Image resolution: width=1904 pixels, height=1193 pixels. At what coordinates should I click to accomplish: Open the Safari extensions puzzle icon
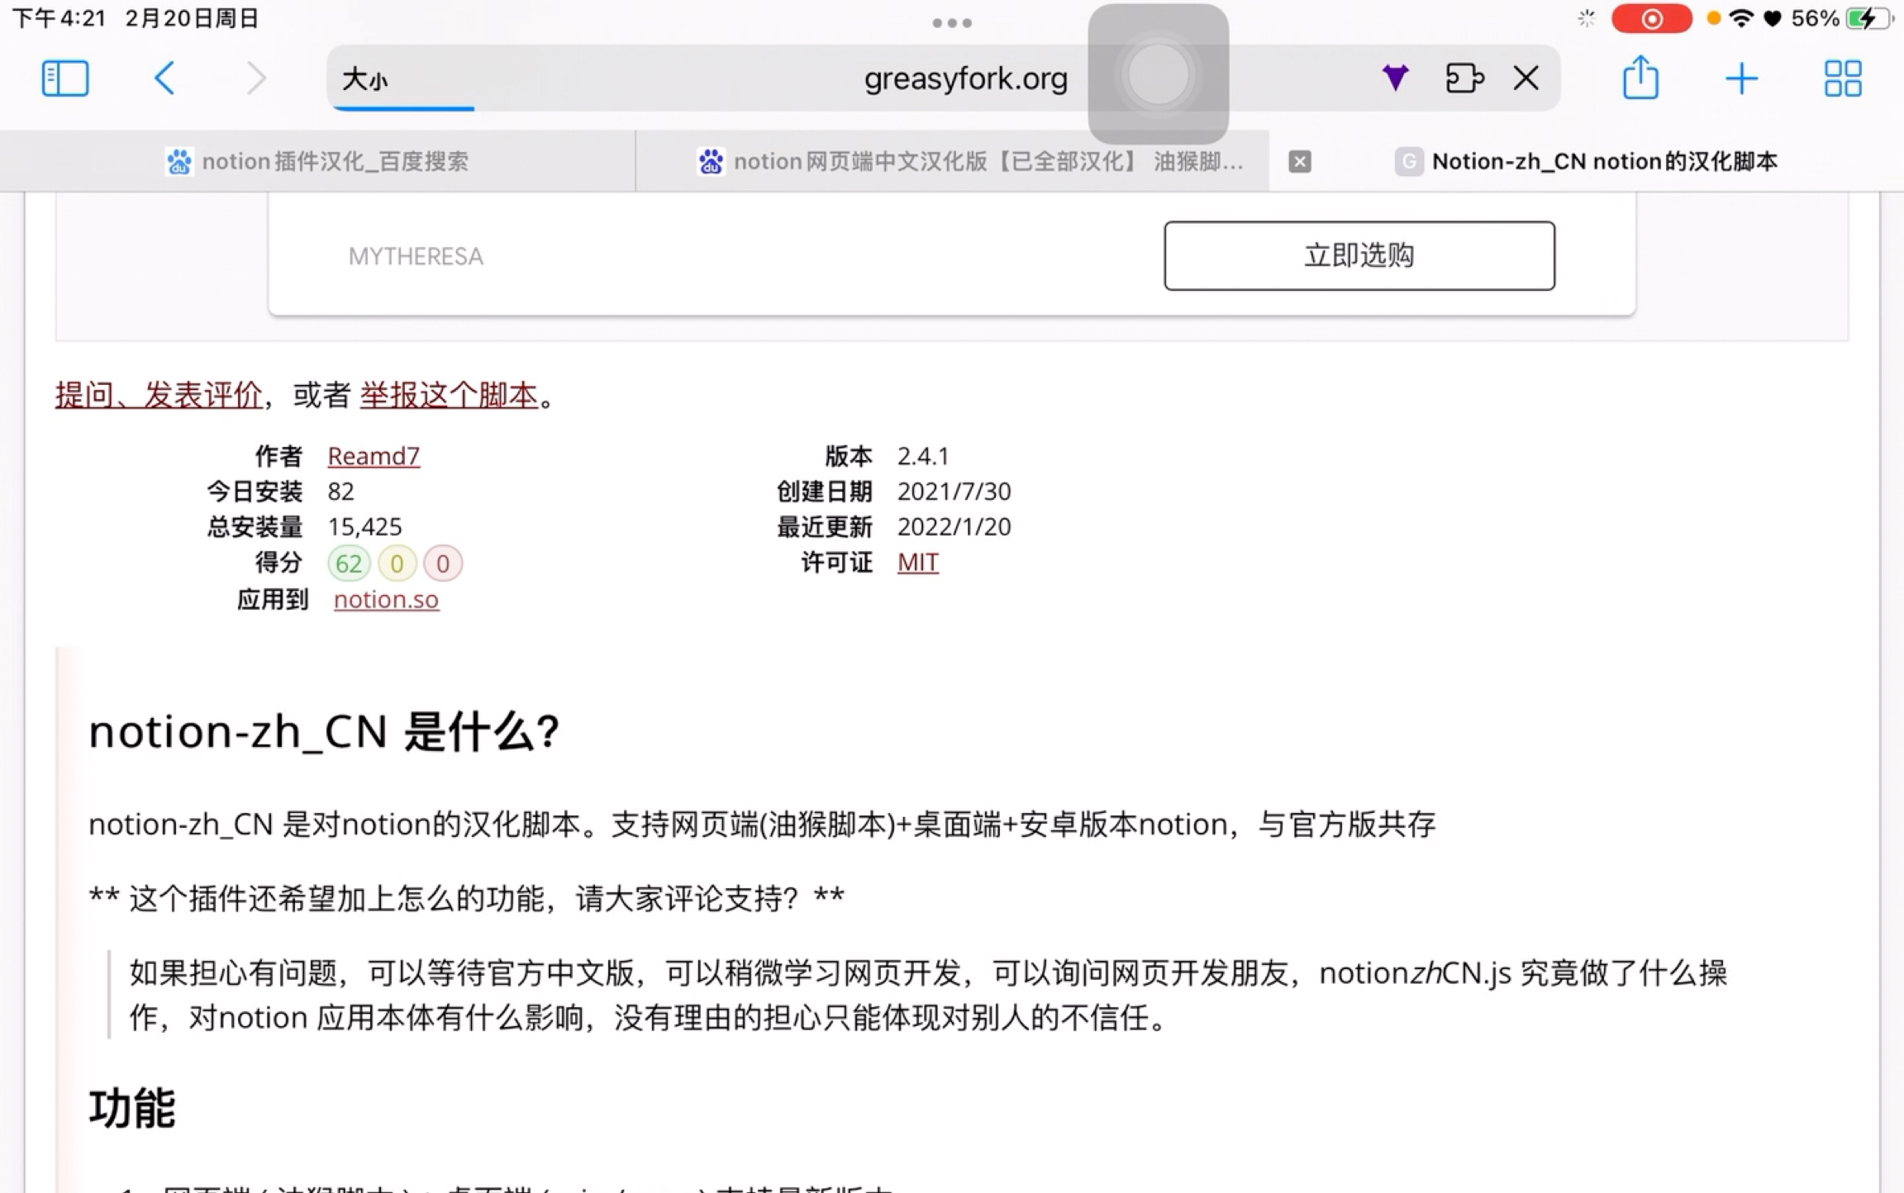point(1464,78)
